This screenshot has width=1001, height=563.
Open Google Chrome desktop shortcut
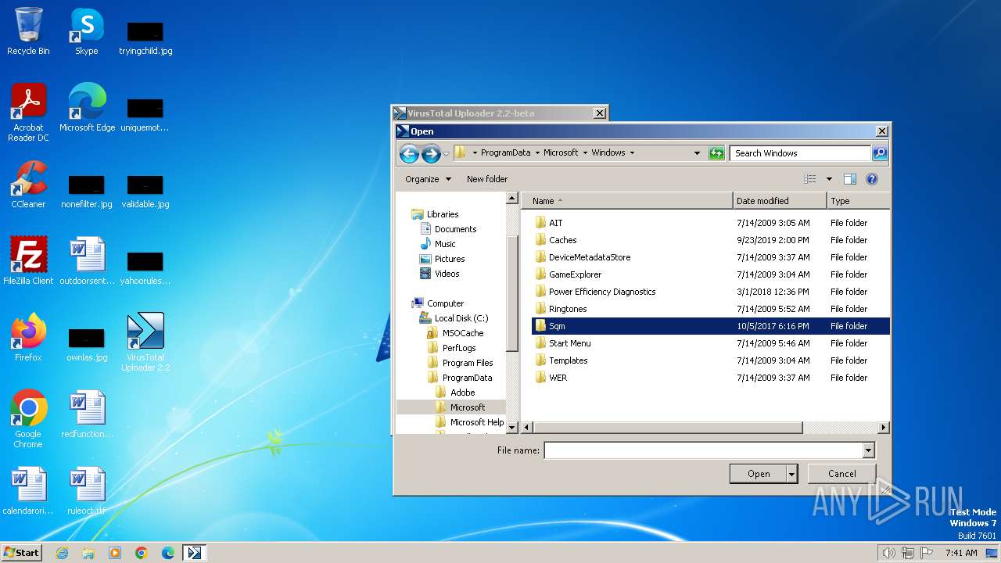28,419
